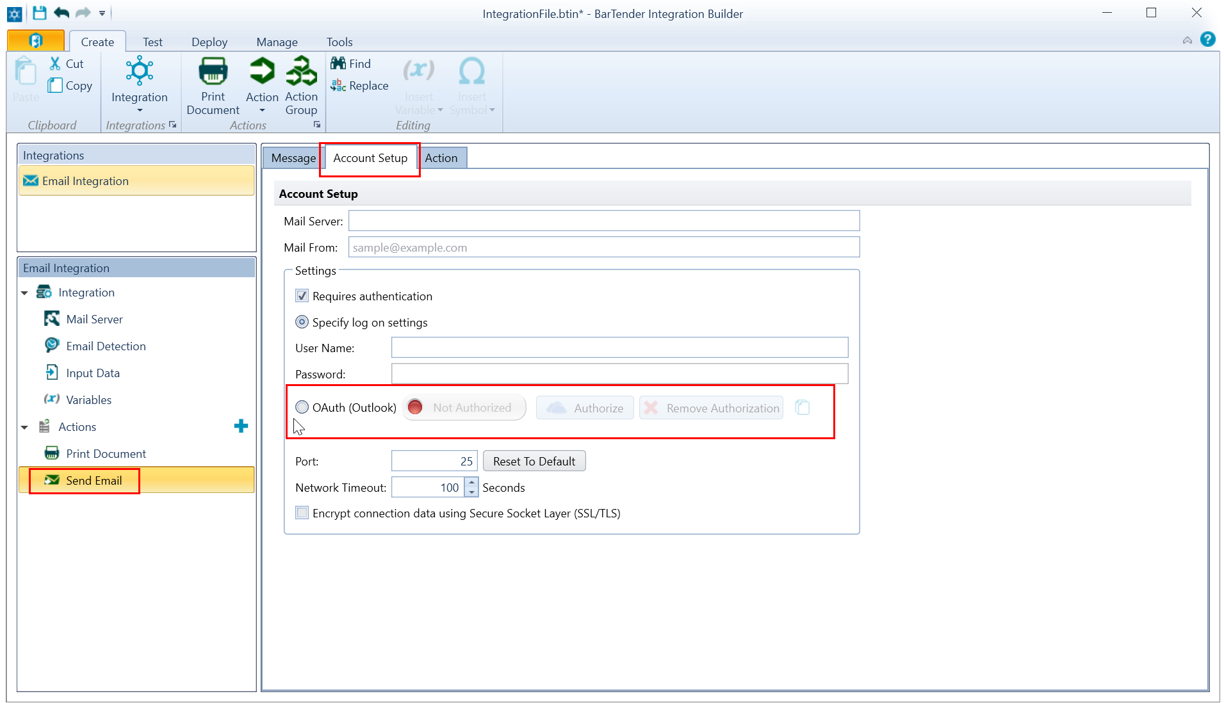Image resolution: width=1224 pixels, height=703 pixels.
Task: Click in the Mail From field
Action: point(604,247)
